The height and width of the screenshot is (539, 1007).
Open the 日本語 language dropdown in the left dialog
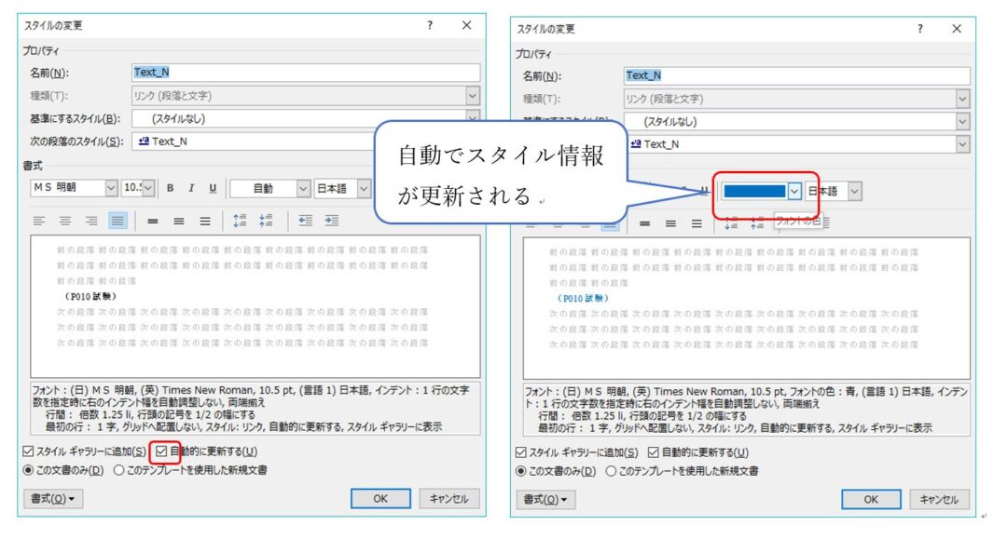tap(365, 188)
